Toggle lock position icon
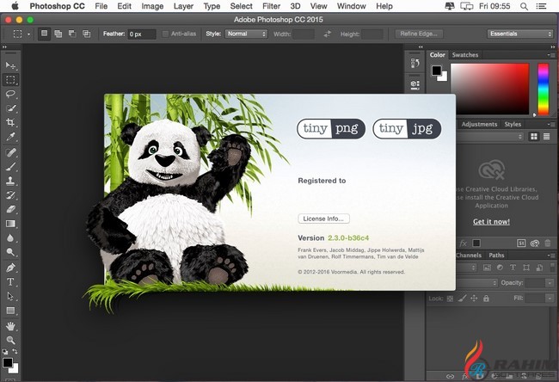 tap(474, 299)
